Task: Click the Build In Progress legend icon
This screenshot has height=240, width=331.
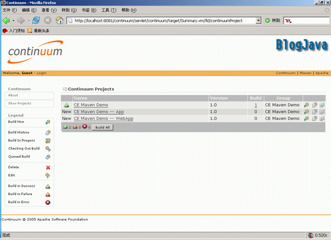Action: [48, 140]
